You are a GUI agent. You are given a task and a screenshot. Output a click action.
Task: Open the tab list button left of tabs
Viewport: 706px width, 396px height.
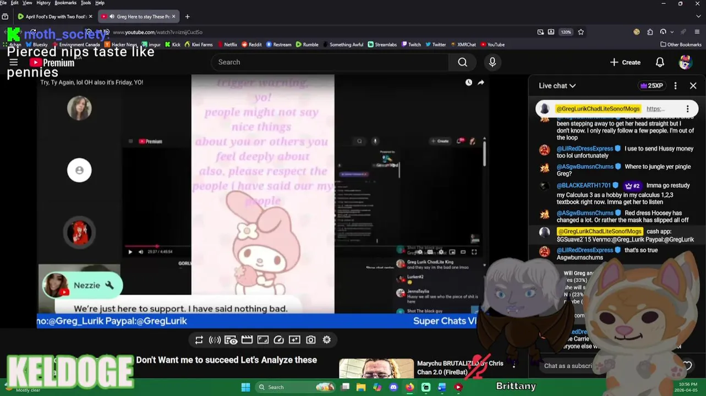pos(5,16)
